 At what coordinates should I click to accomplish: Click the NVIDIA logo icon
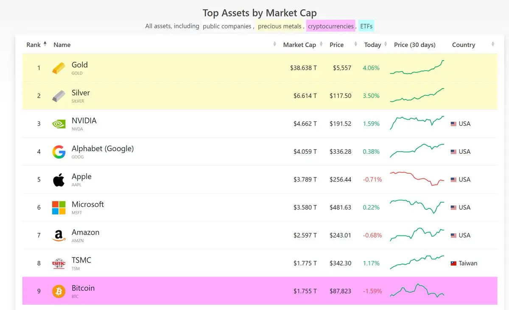click(59, 124)
